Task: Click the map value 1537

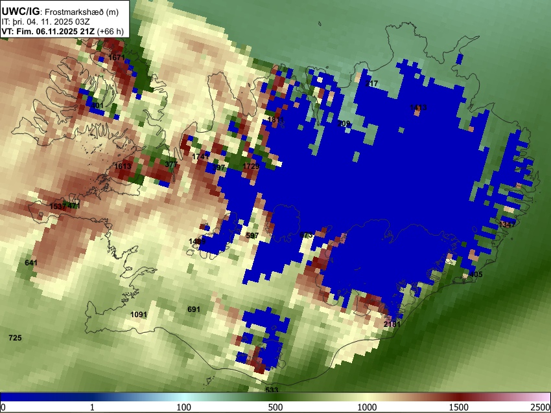Action: [x=58, y=206]
